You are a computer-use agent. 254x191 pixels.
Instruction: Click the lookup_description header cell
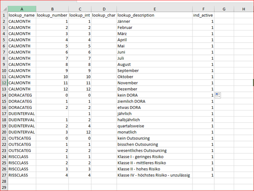pyautogui.click(x=154, y=15)
